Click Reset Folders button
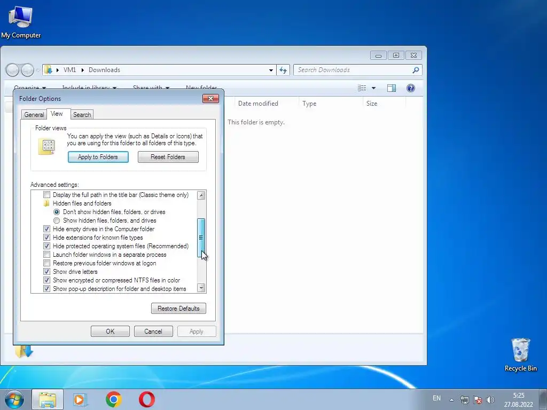Image resolution: width=547 pixels, height=410 pixels. pyautogui.click(x=168, y=157)
